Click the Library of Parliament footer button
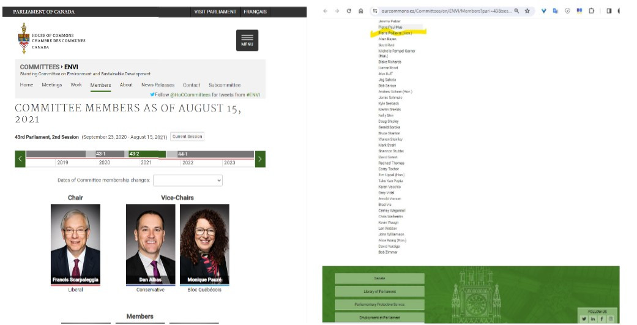 coord(379,291)
